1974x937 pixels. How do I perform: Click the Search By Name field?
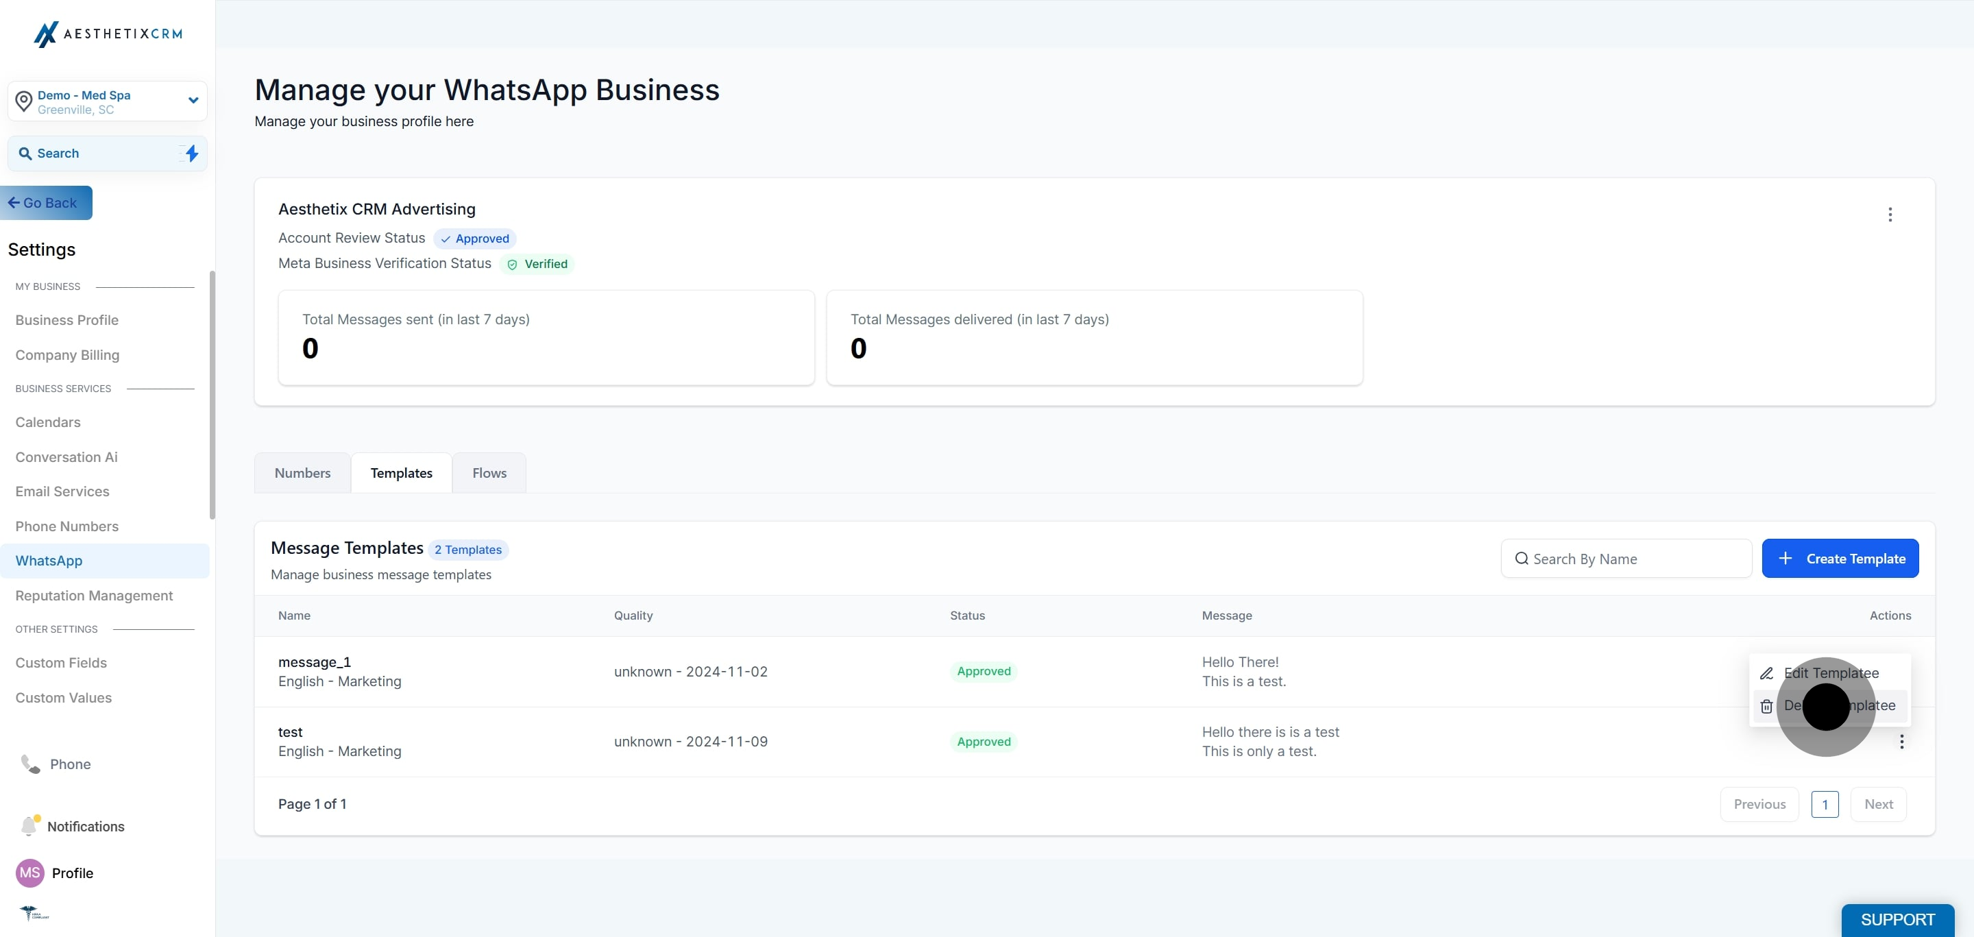[1626, 559]
